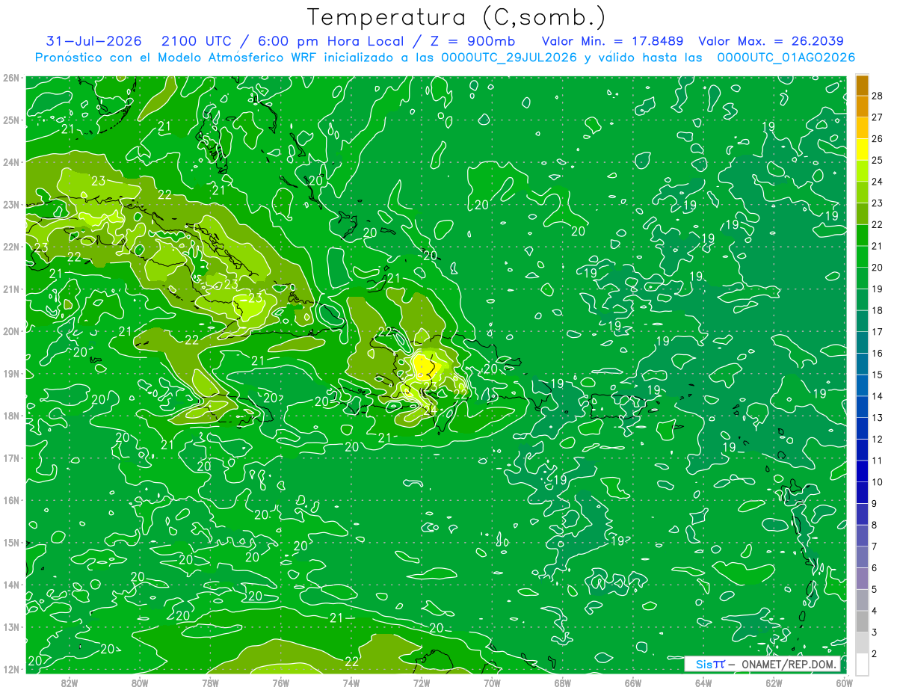Click the "20N" latitude axis label
The image size is (897, 693).
click(10, 331)
